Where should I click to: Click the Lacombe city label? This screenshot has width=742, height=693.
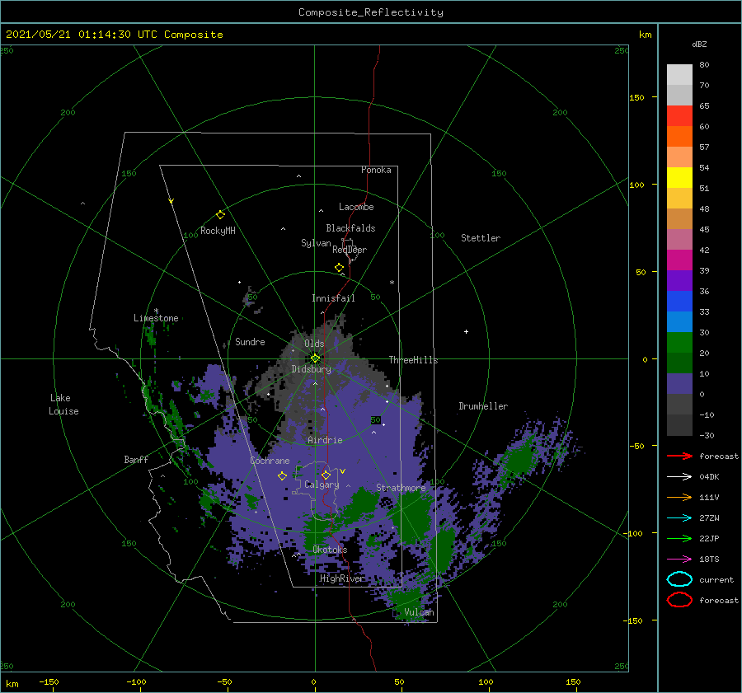click(356, 207)
